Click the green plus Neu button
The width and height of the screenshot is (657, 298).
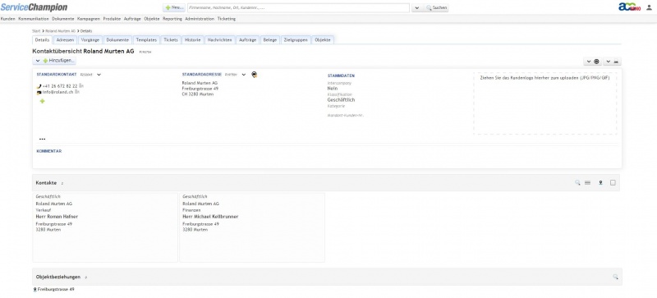click(x=174, y=7)
